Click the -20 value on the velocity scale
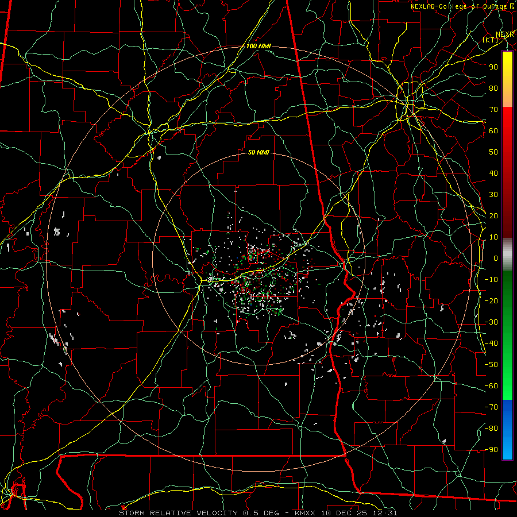 tap(491, 301)
